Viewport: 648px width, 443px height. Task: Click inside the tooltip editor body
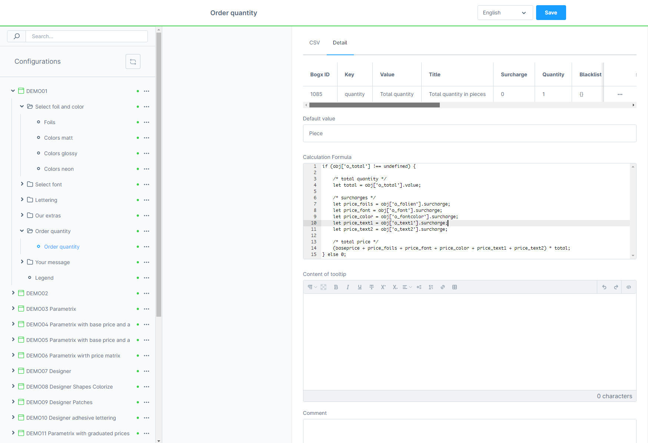469,342
